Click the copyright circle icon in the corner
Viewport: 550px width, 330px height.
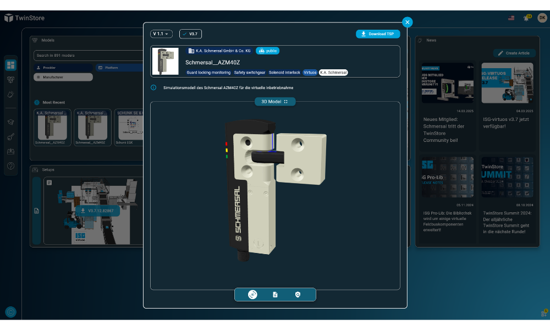click(11, 312)
